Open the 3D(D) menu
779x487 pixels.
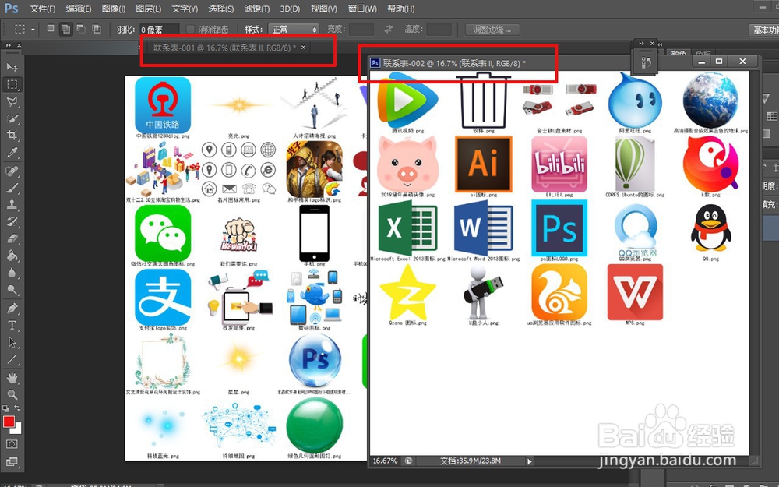(x=290, y=9)
